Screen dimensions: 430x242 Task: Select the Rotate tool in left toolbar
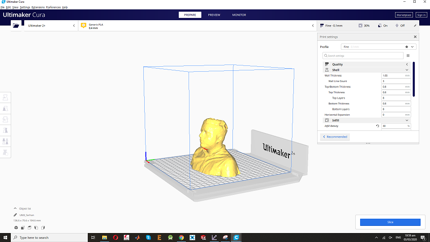tap(5, 119)
